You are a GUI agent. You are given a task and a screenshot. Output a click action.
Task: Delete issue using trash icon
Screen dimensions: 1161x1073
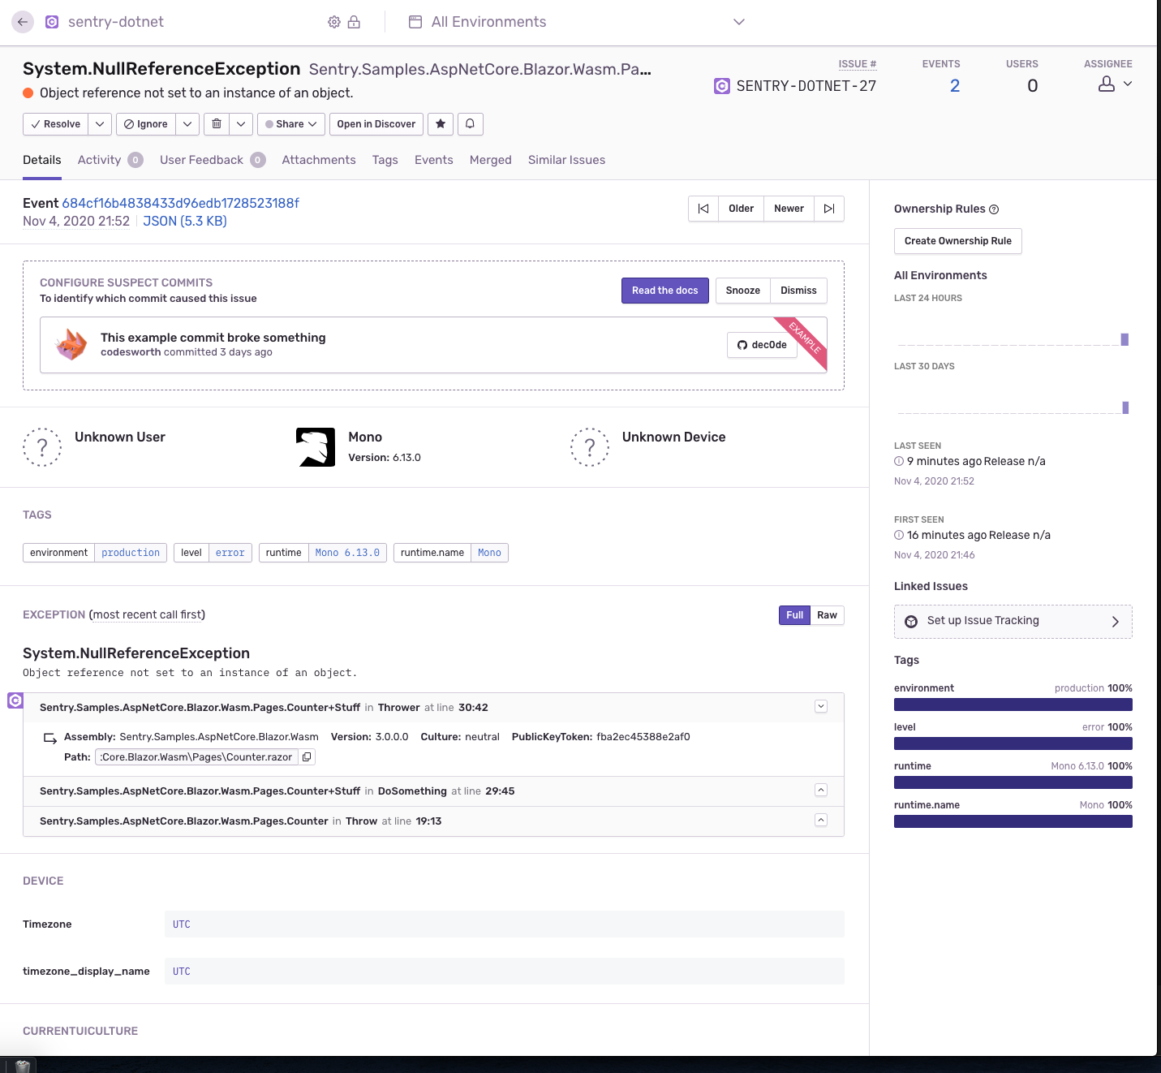click(x=217, y=124)
